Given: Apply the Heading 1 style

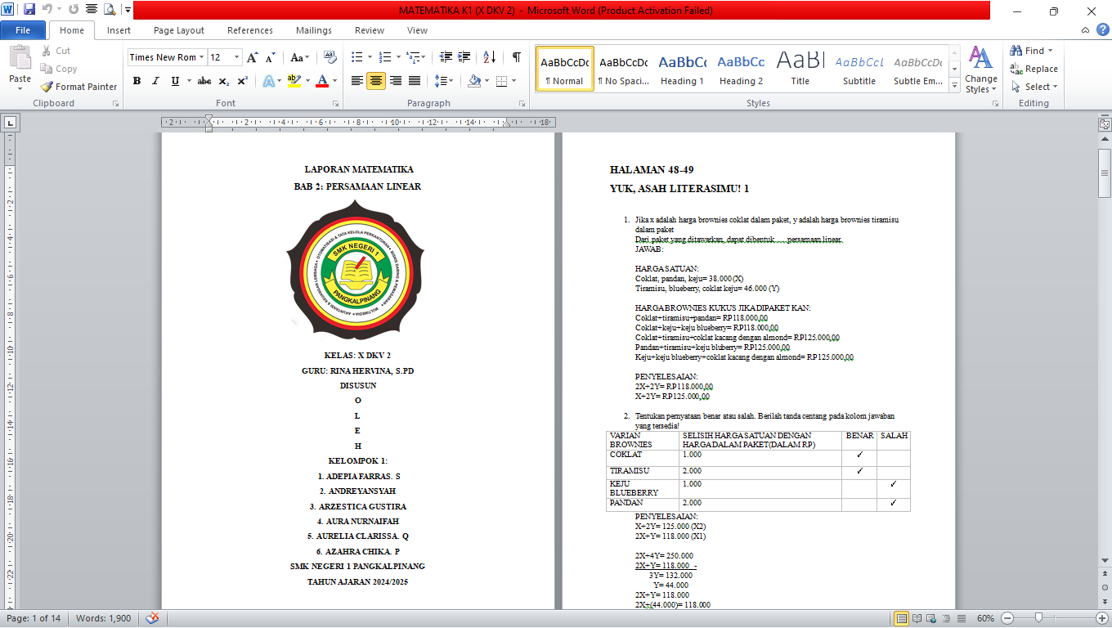Looking at the screenshot, I should coord(682,69).
